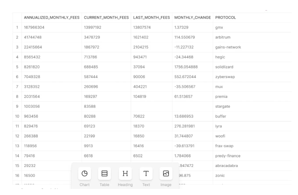The width and height of the screenshot is (298, 195).
Task: Click monthly change value 276.281981
Action: pos(185,126)
